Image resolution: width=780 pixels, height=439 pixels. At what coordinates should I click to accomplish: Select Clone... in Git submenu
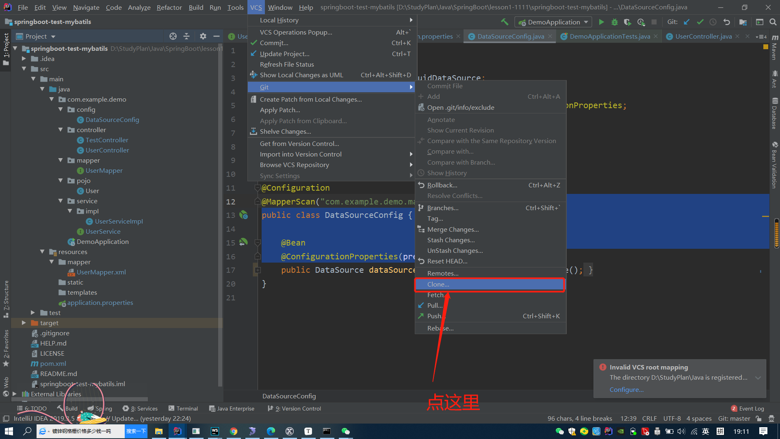pyautogui.click(x=490, y=285)
